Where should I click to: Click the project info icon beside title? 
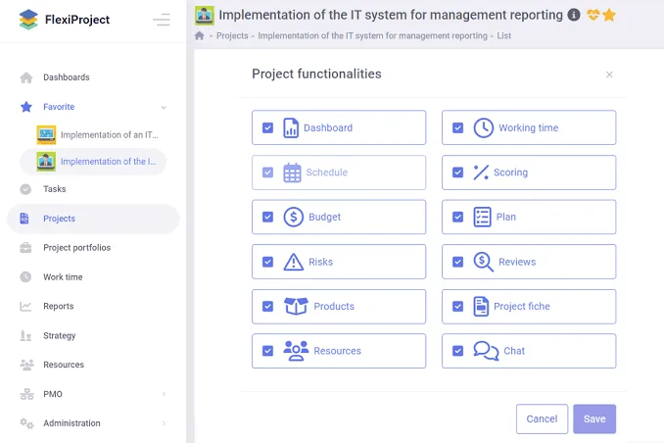[574, 15]
